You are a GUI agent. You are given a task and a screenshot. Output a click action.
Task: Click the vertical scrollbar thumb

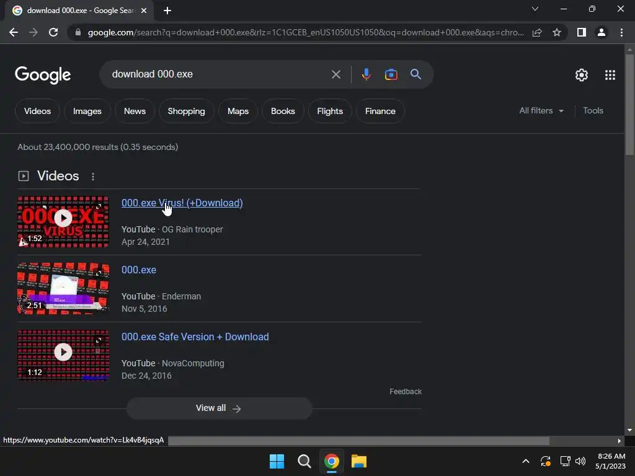[x=629, y=104]
